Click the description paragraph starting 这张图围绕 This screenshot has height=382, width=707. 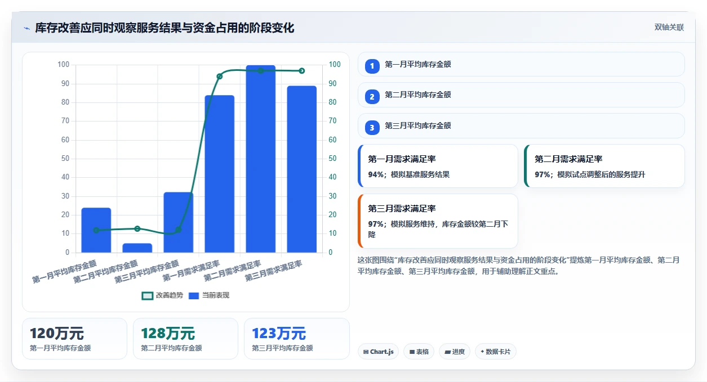(518, 266)
